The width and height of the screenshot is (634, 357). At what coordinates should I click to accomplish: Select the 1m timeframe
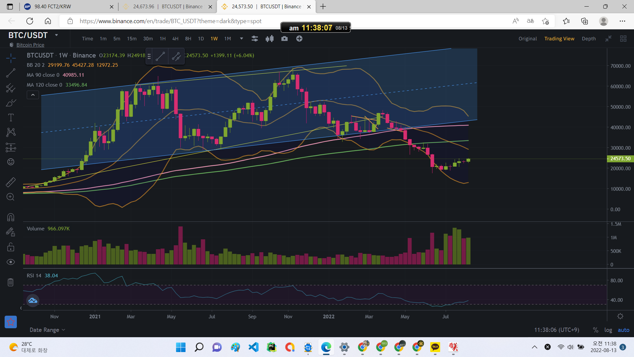click(103, 39)
